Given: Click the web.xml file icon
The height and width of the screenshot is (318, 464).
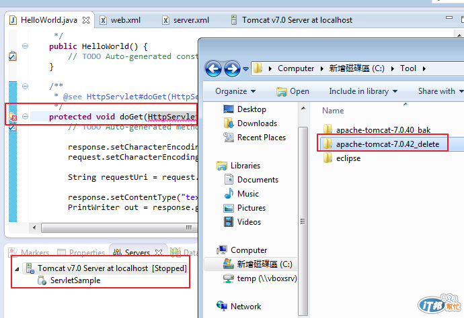Looking at the screenshot, I should [x=103, y=20].
